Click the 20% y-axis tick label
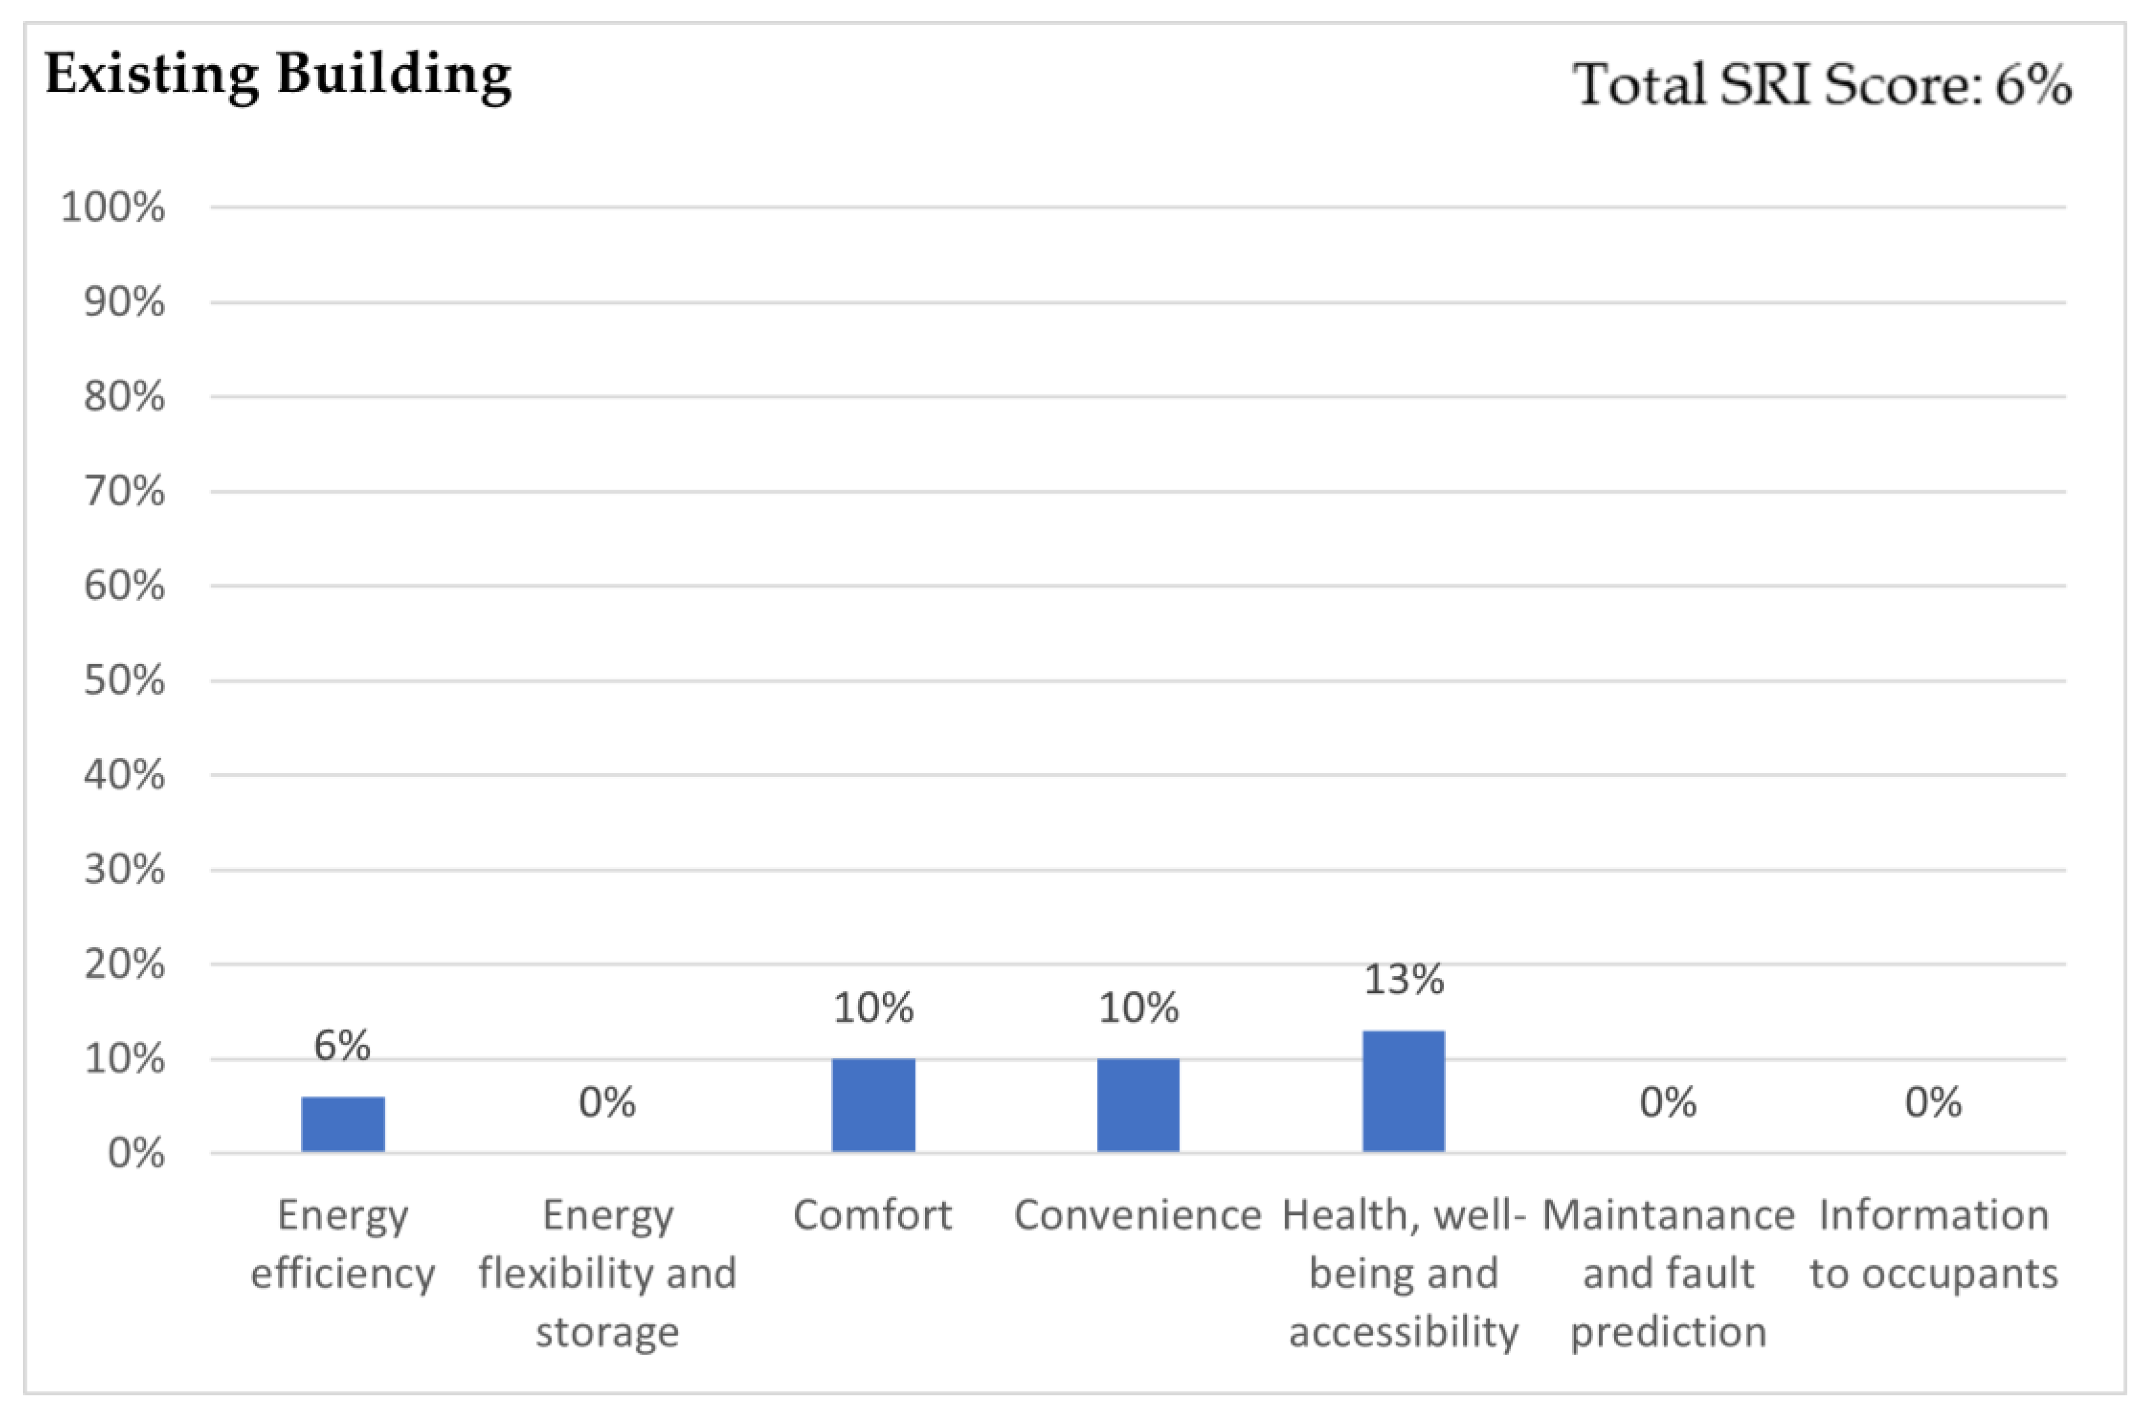This screenshot has width=2156, height=1417. pos(124,964)
